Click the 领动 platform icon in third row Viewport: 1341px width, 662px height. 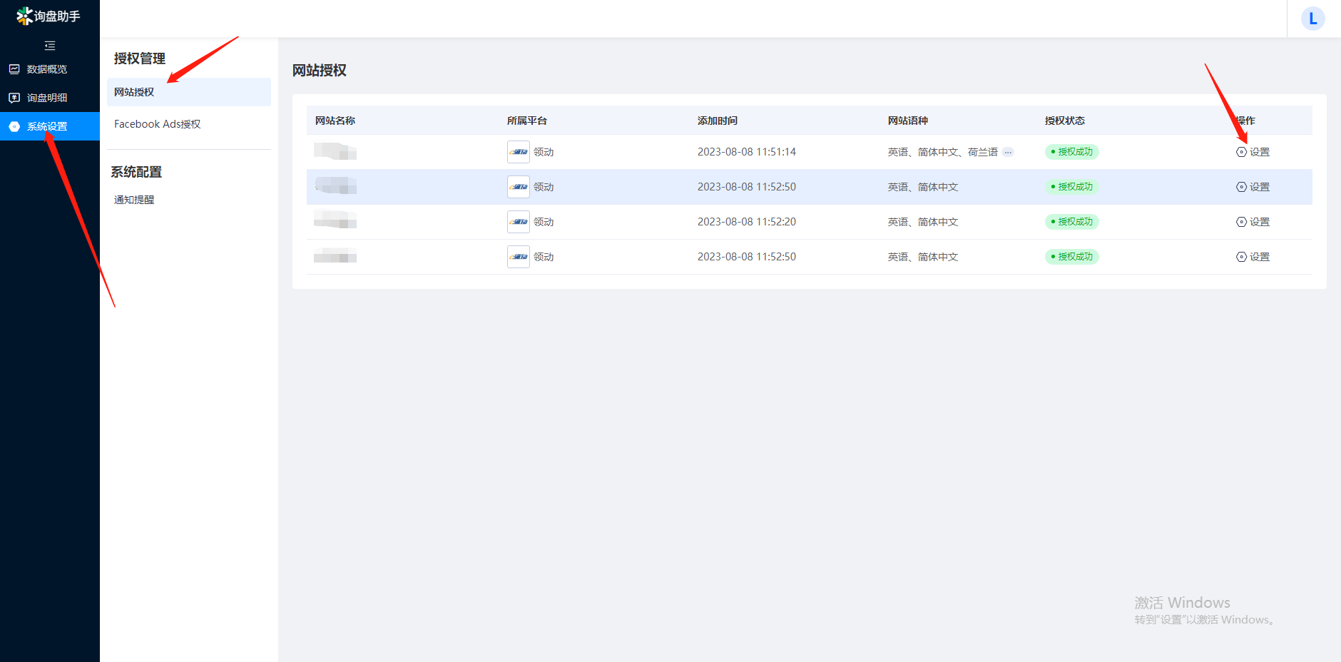click(519, 222)
